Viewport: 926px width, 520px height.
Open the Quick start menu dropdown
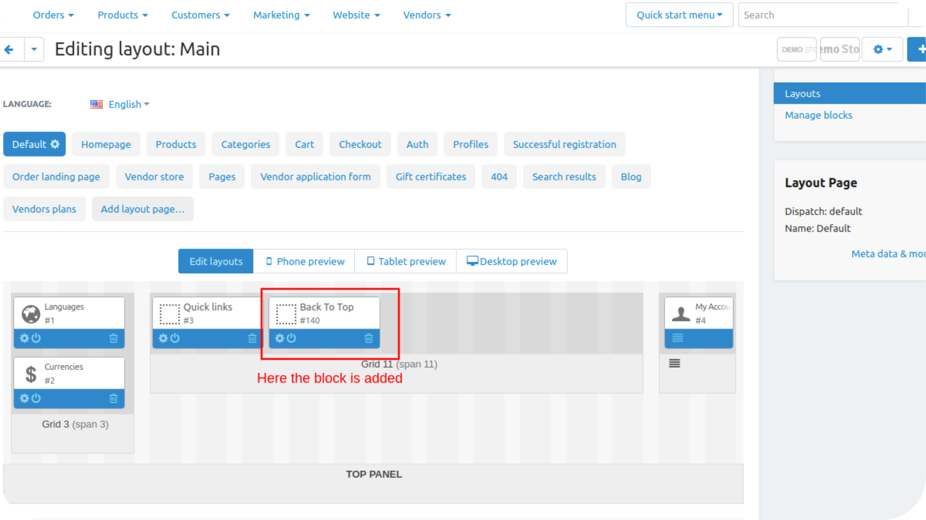(679, 15)
